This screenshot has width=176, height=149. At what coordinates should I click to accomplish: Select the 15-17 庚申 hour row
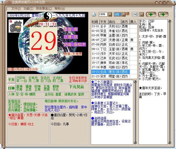click(114, 63)
